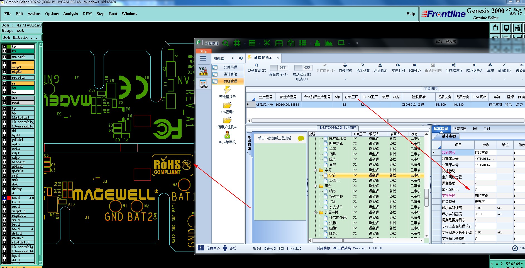
Task: Collapse the 外层干膜1 folder in process tree
Action: click(x=316, y=213)
